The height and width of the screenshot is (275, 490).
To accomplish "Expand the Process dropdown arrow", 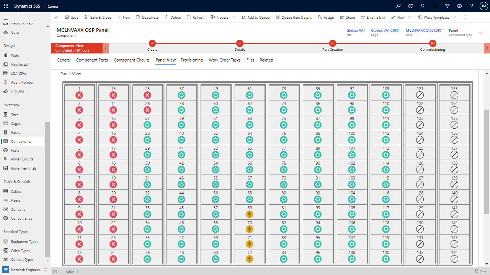I will pyautogui.click(x=234, y=18).
